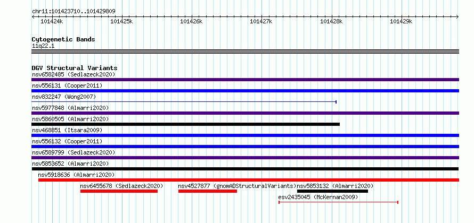Select the nsv5977848 purple variant bar
This screenshot has width=474, height=223.
(x=245, y=113)
